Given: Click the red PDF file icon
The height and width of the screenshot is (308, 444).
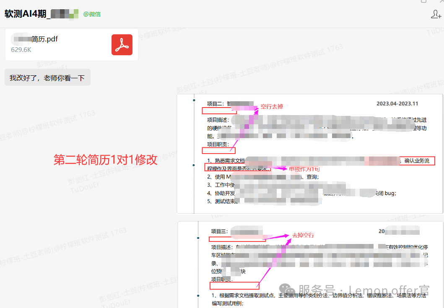Looking at the screenshot, I should point(122,45).
